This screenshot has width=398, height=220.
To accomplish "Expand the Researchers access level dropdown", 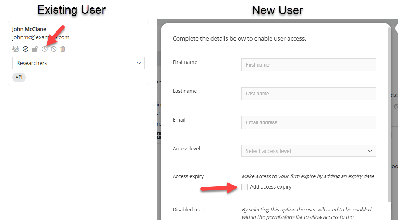I will coord(78,63).
